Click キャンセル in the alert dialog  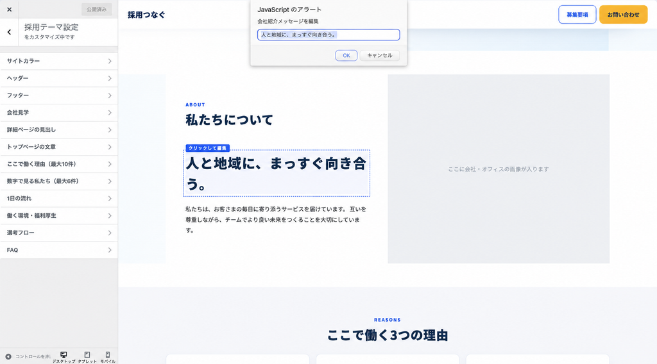coord(380,55)
